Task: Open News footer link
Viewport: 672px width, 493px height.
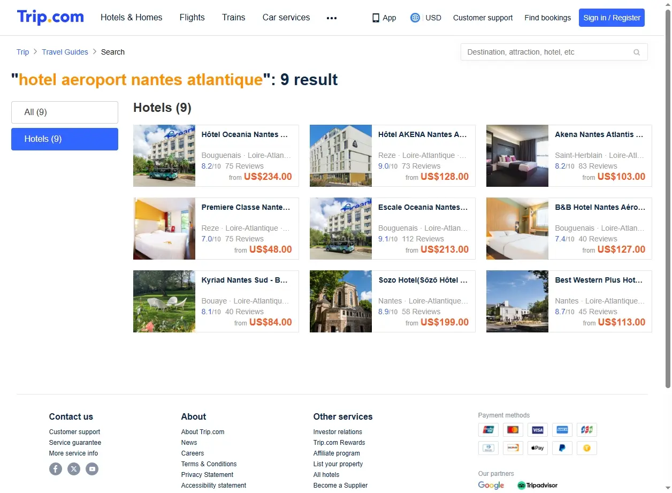Action: pyautogui.click(x=189, y=443)
